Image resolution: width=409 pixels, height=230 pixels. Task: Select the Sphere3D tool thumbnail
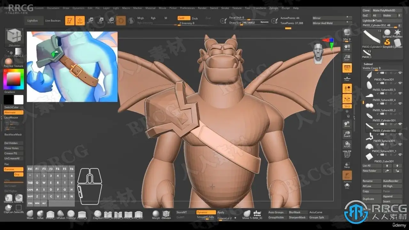pos(387,33)
